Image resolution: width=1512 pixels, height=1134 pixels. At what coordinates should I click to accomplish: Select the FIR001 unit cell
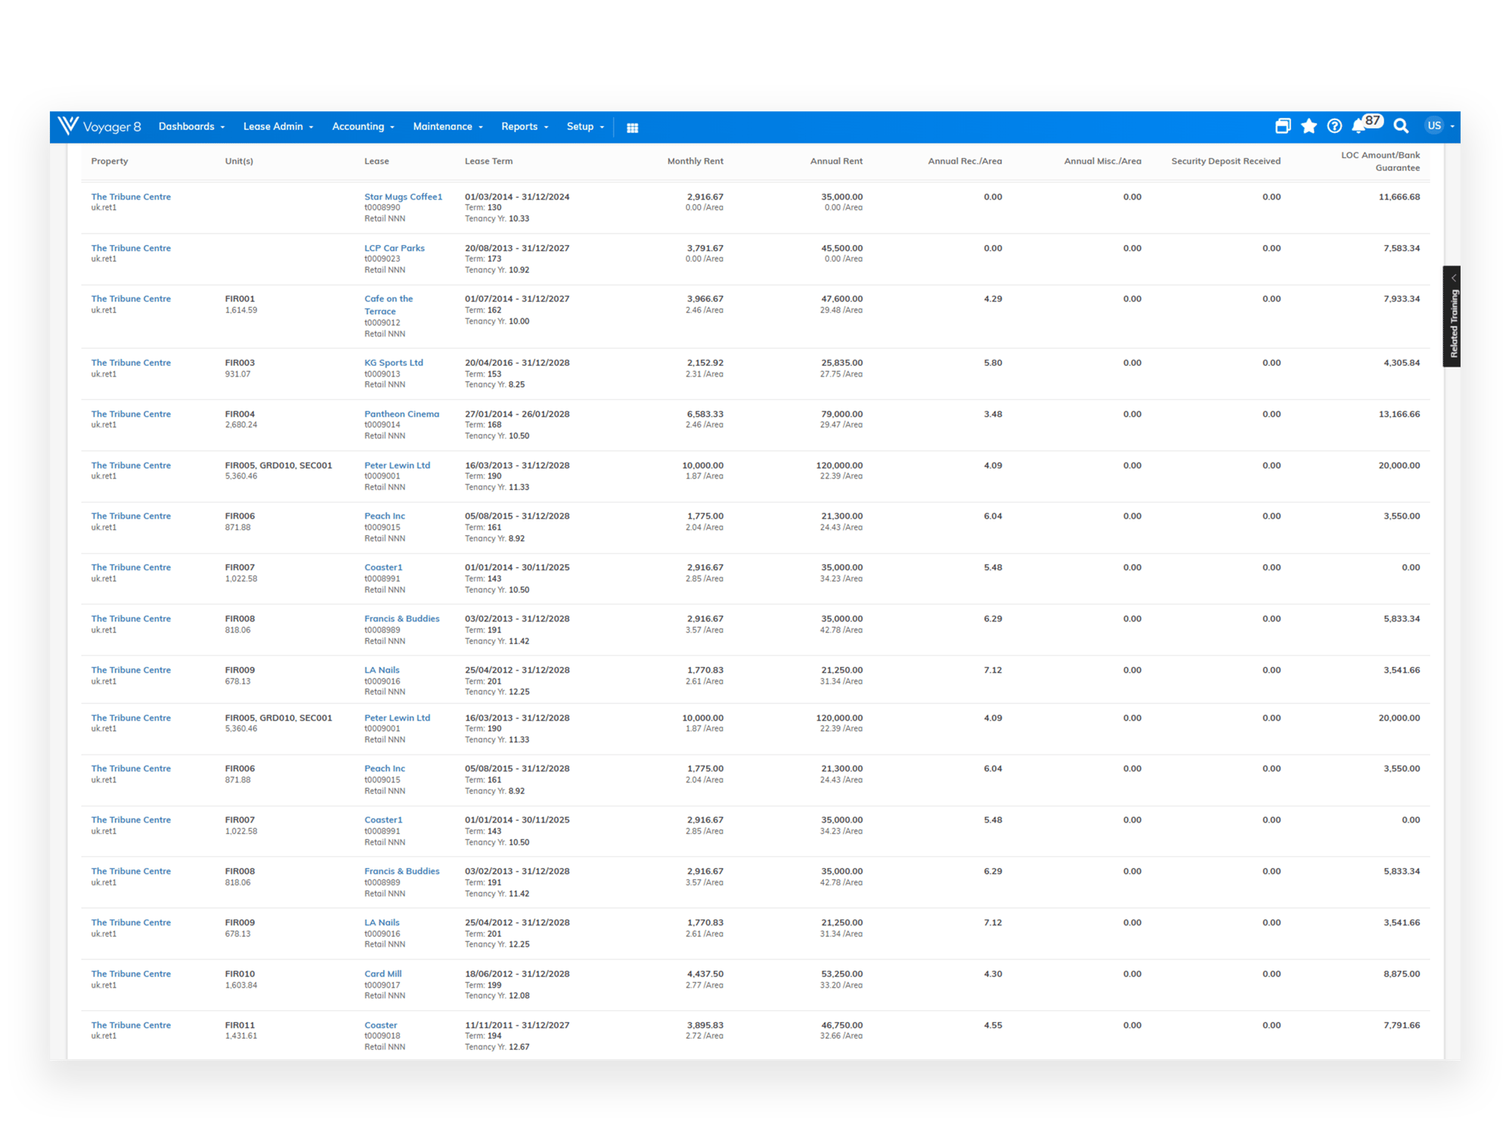click(240, 299)
